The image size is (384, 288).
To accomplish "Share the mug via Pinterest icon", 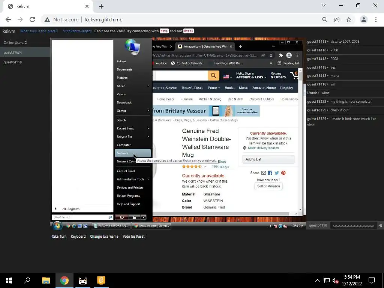I will point(283,173).
